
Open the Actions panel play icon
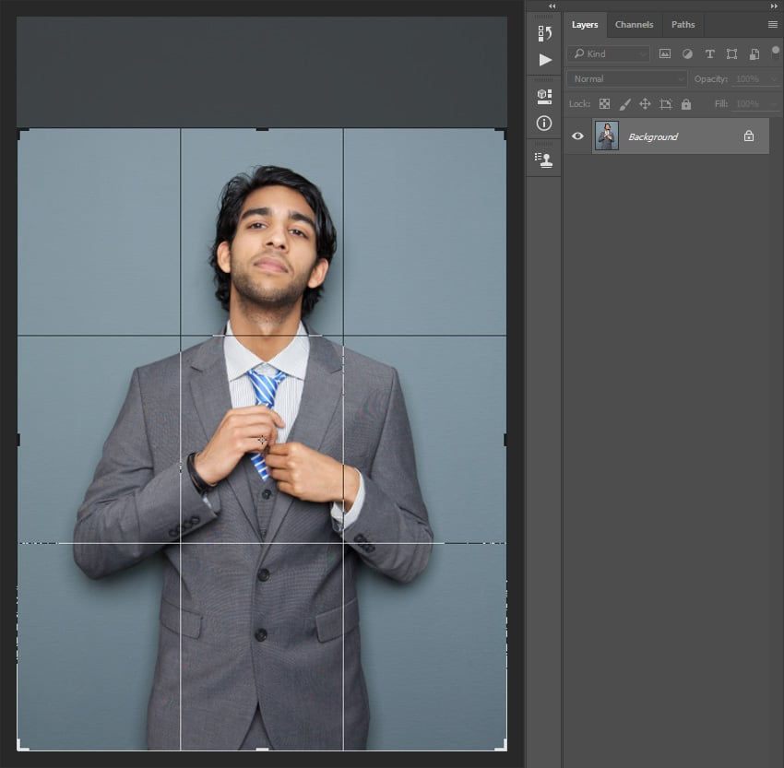click(545, 60)
